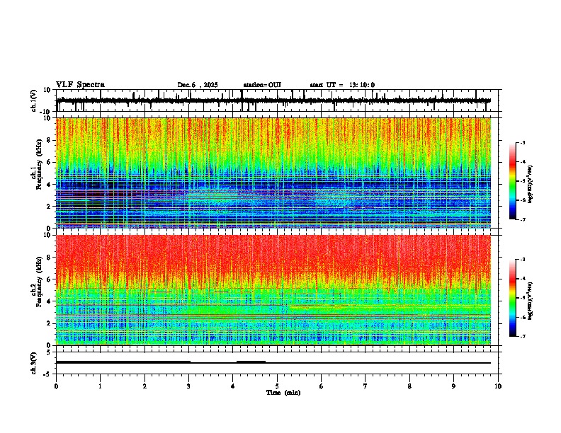Click the ch.3 voltage trace panel
The width and height of the screenshot is (561, 433).
tap(277, 363)
